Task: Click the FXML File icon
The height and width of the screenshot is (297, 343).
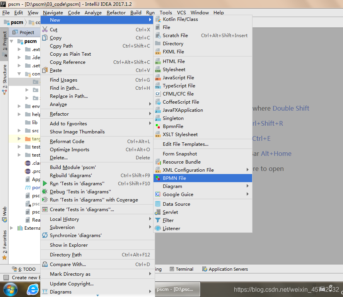Action: (158, 52)
